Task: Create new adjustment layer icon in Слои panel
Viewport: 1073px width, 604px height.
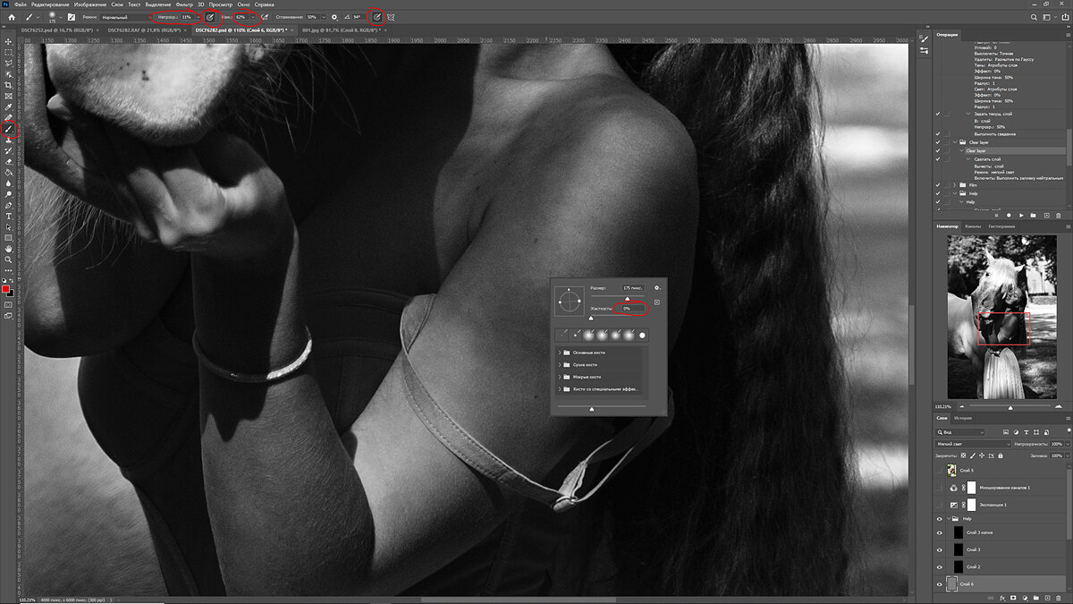Action: tap(1024, 598)
